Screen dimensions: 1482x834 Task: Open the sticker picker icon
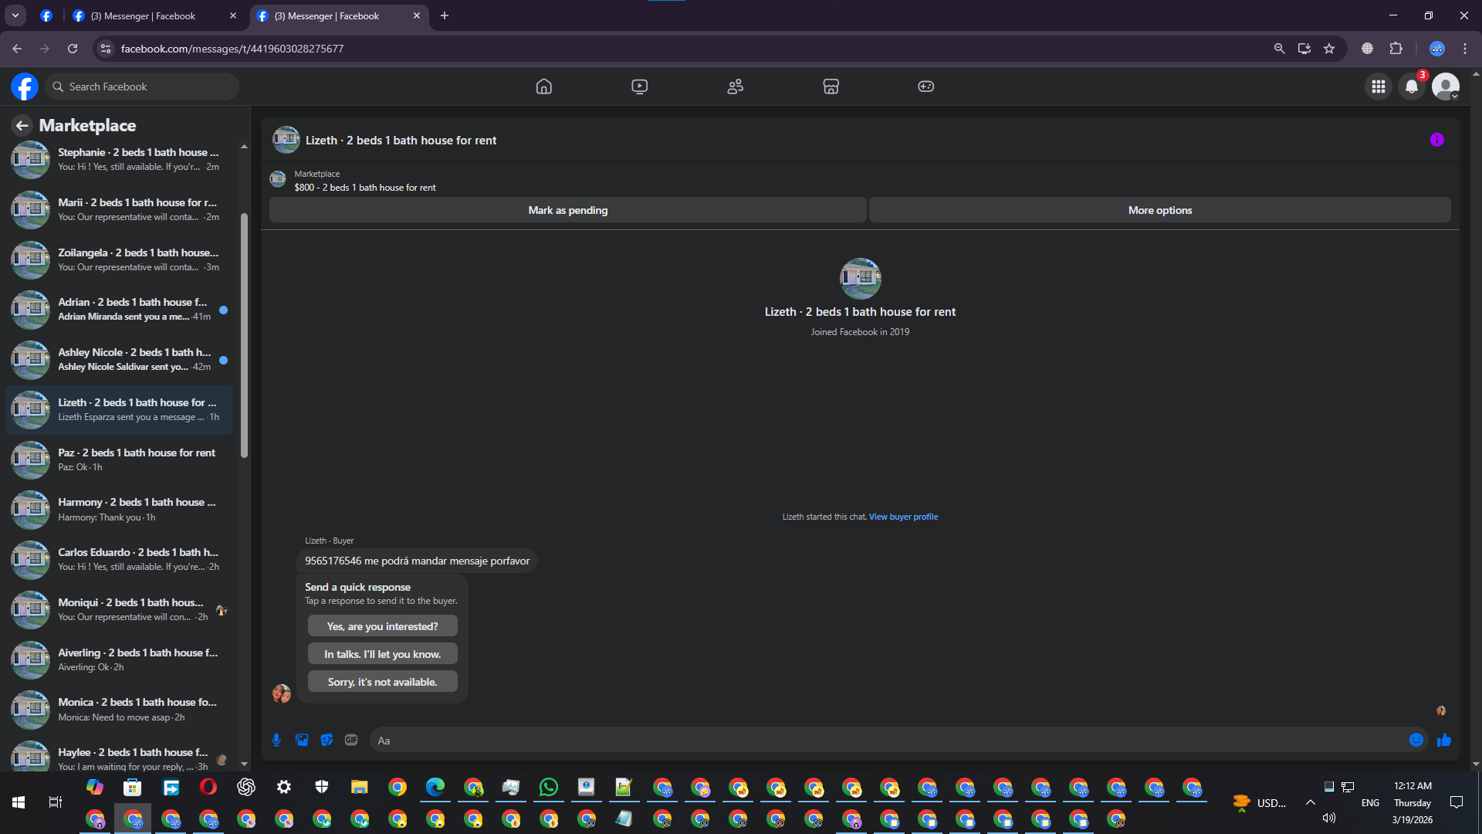[x=327, y=740]
